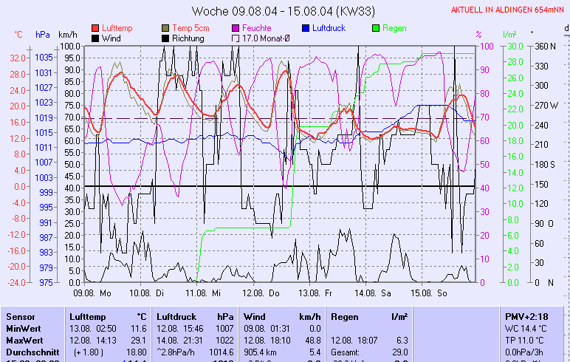
Task: Click the olive Temp 5cm legend square
Action: pos(165,27)
